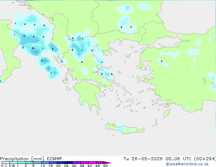Screen dimensions: 216x167
Task: Click the time range "00..06 UTC"
Action: tap(179, 159)
